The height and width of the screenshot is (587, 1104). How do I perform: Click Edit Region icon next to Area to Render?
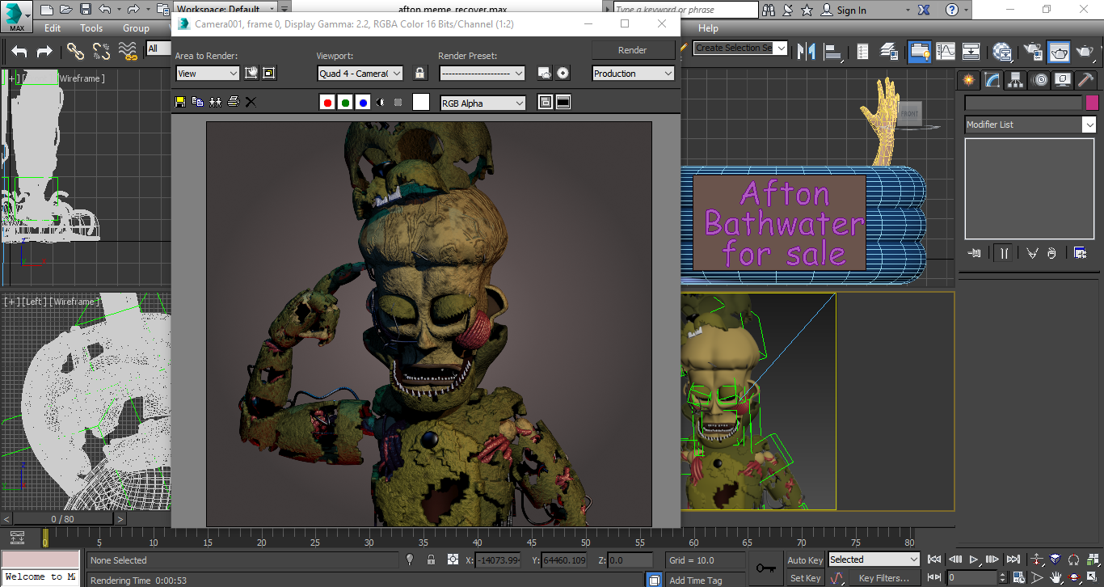click(251, 73)
